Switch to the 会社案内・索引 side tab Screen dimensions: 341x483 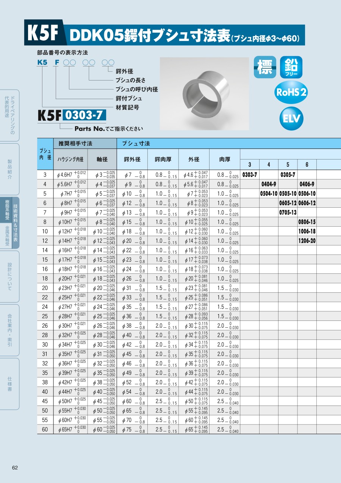coord(9,329)
